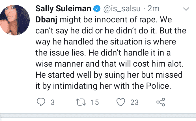The height and width of the screenshot is (121, 196).
Task: View the 15 retweets count
Action: pos(95,102)
